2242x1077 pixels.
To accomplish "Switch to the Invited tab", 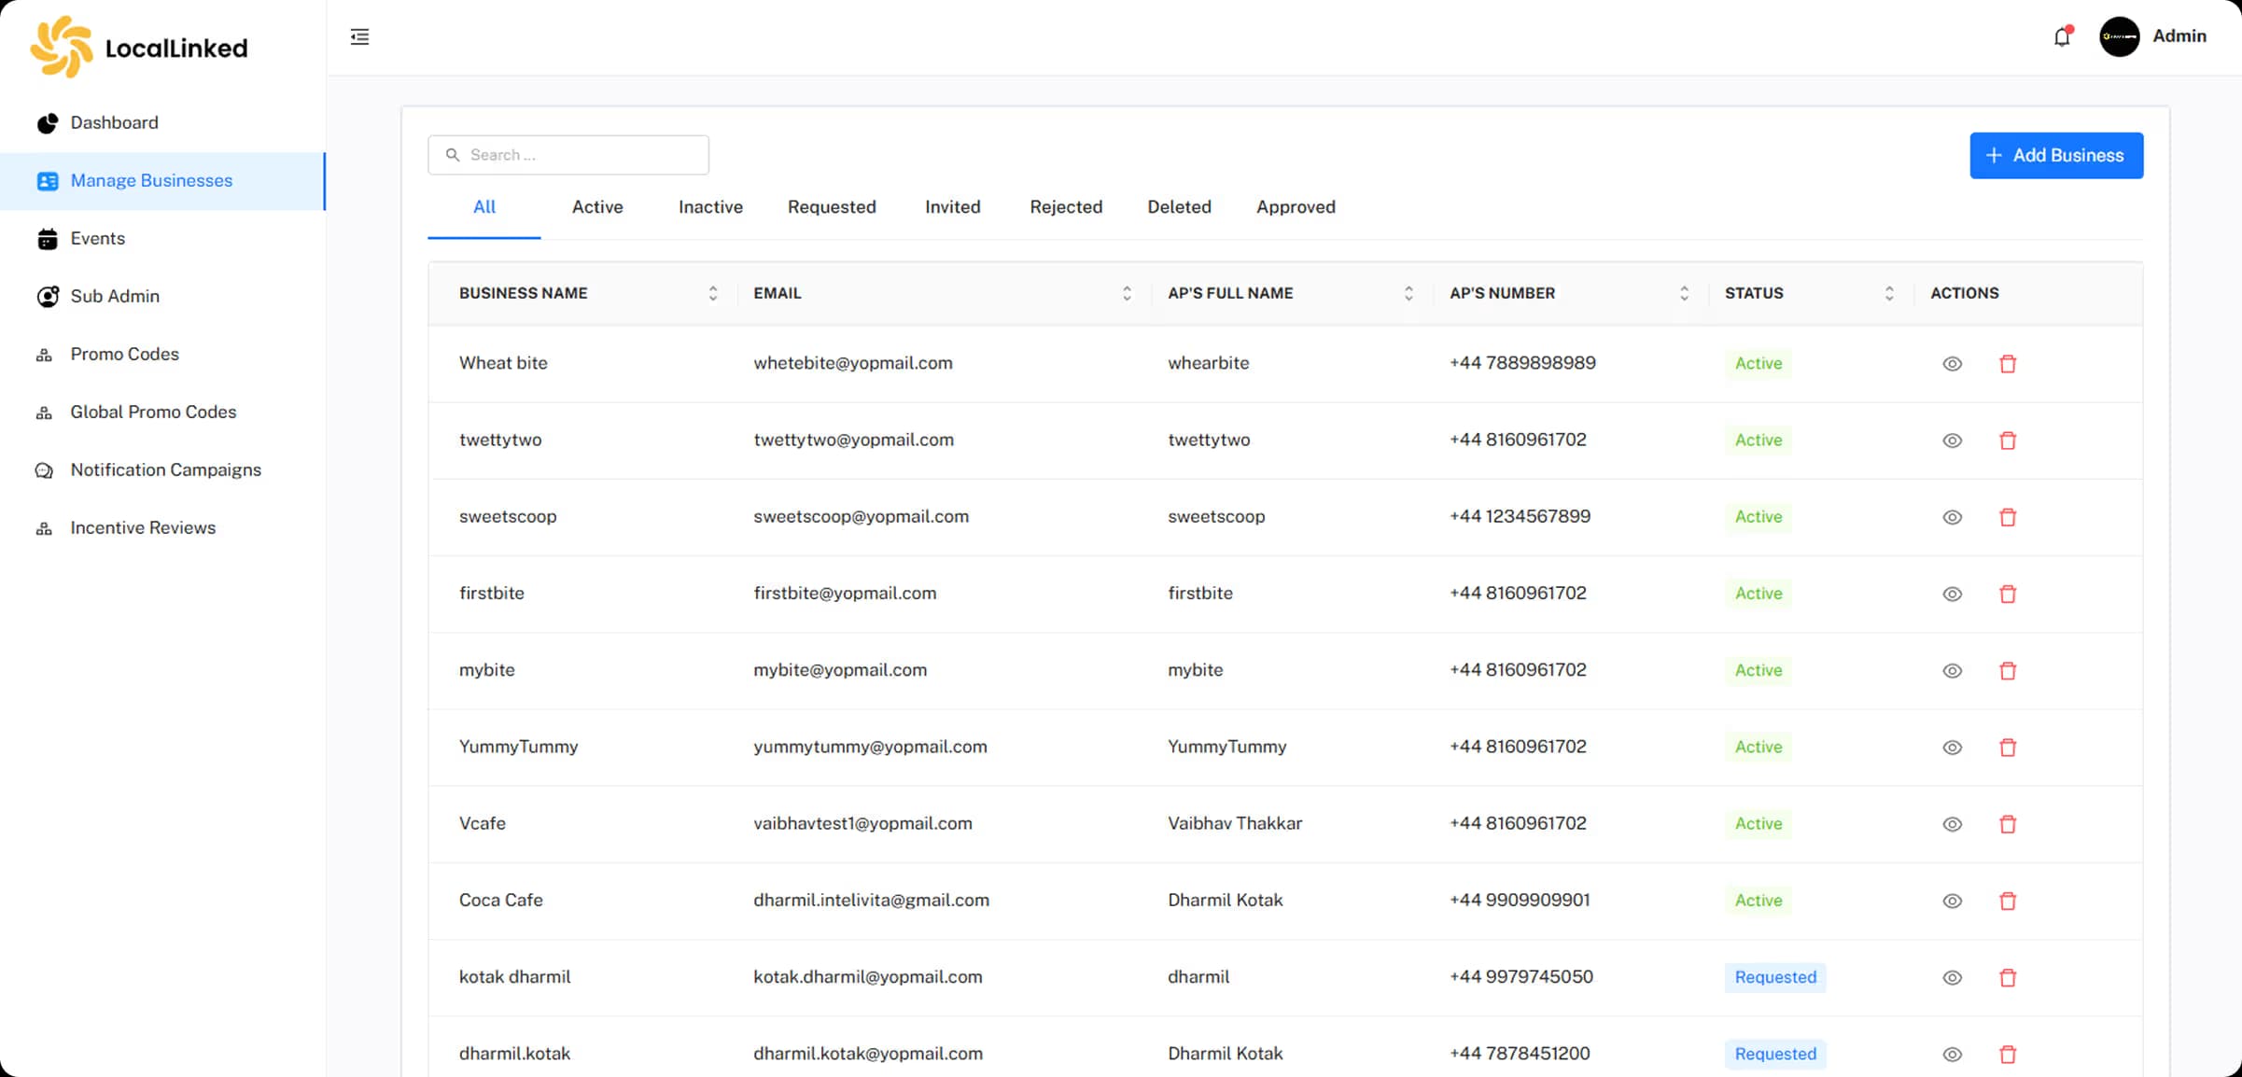I will [952, 207].
